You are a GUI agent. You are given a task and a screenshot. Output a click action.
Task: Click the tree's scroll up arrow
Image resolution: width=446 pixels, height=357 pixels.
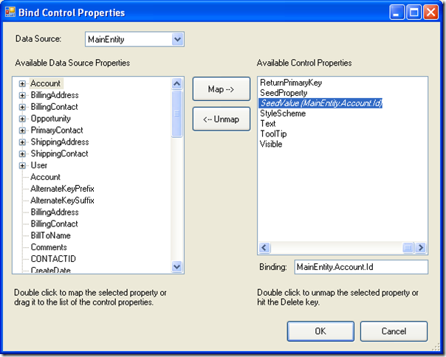pyautogui.click(x=177, y=83)
